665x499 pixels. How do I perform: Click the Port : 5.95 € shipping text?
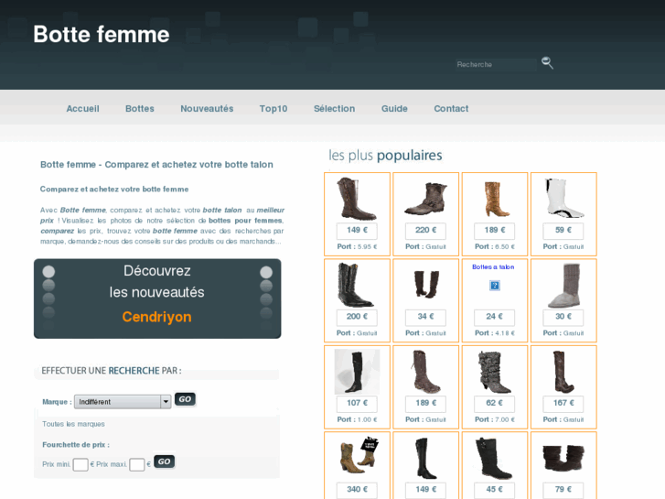click(x=357, y=246)
